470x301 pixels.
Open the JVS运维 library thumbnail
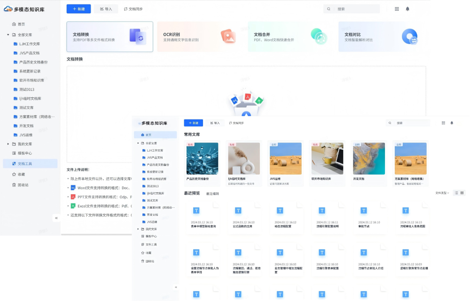(286, 158)
